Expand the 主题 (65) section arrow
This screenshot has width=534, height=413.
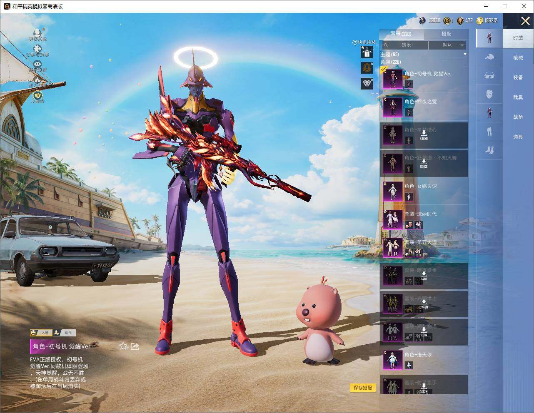coord(465,55)
